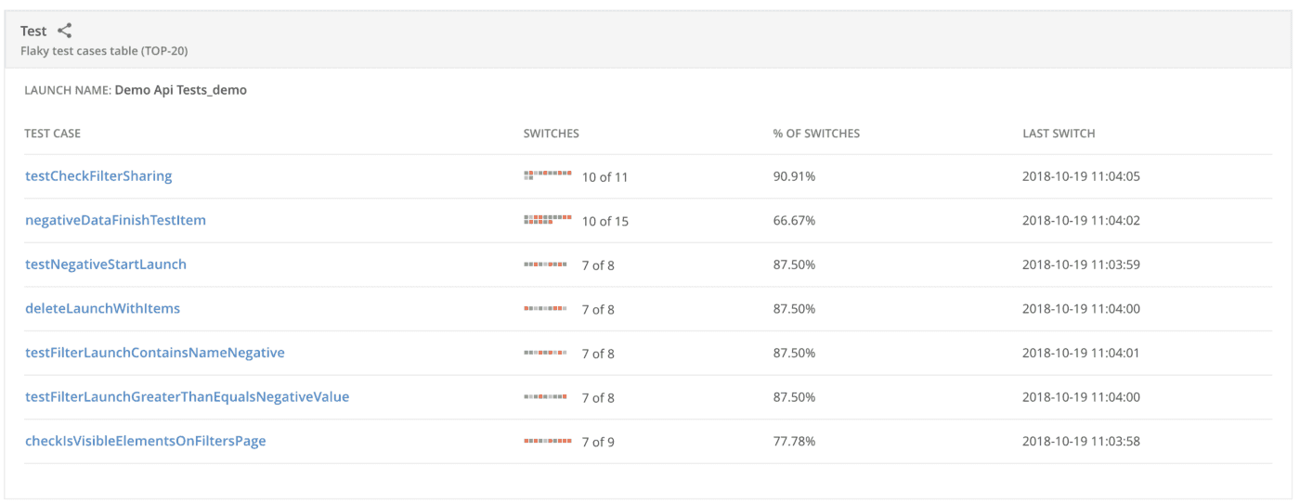Open the deleteLaunchWithItems test case
The height and width of the screenshot is (503, 1300).
point(102,309)
